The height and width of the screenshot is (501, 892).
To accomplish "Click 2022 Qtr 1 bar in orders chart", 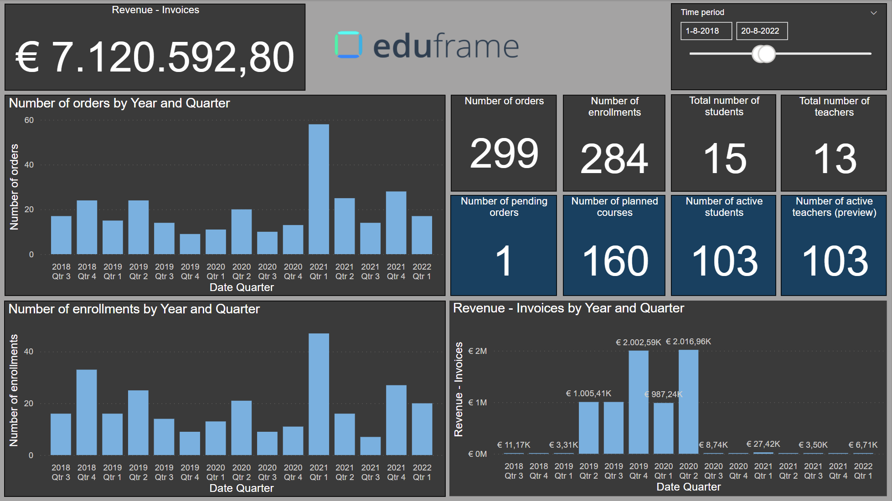I will pos(422,235).
